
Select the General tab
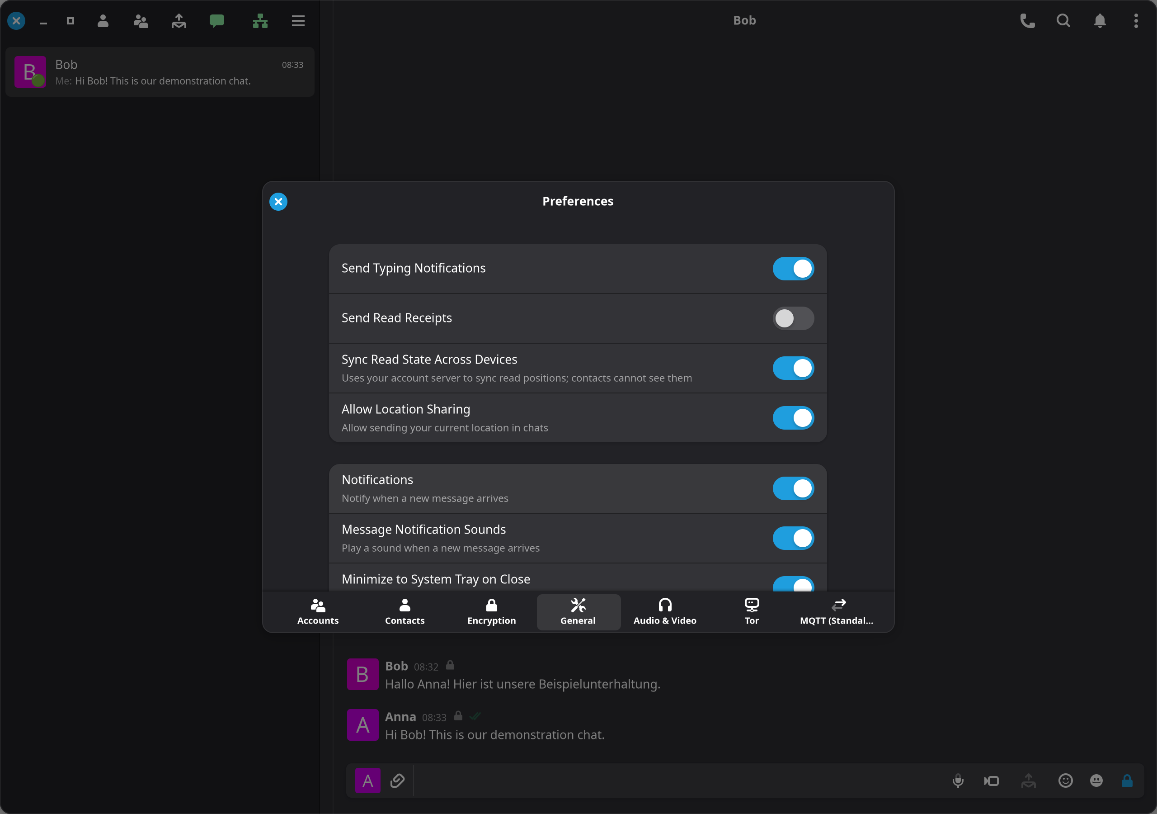pos(578,612)
